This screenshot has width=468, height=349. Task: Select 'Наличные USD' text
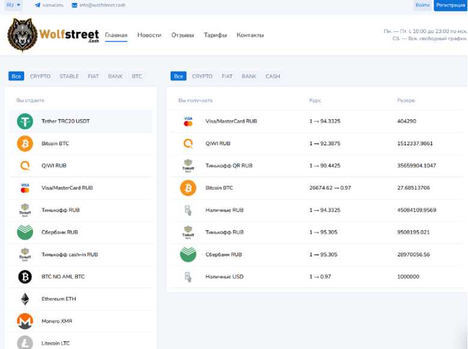click(225, 277)
